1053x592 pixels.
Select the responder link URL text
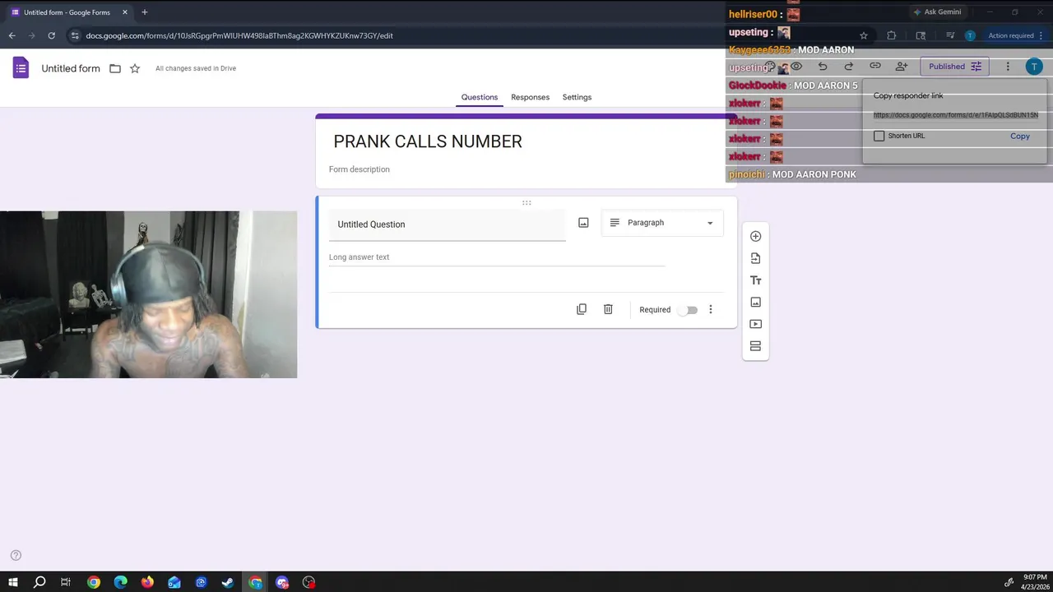coord(956,115)
